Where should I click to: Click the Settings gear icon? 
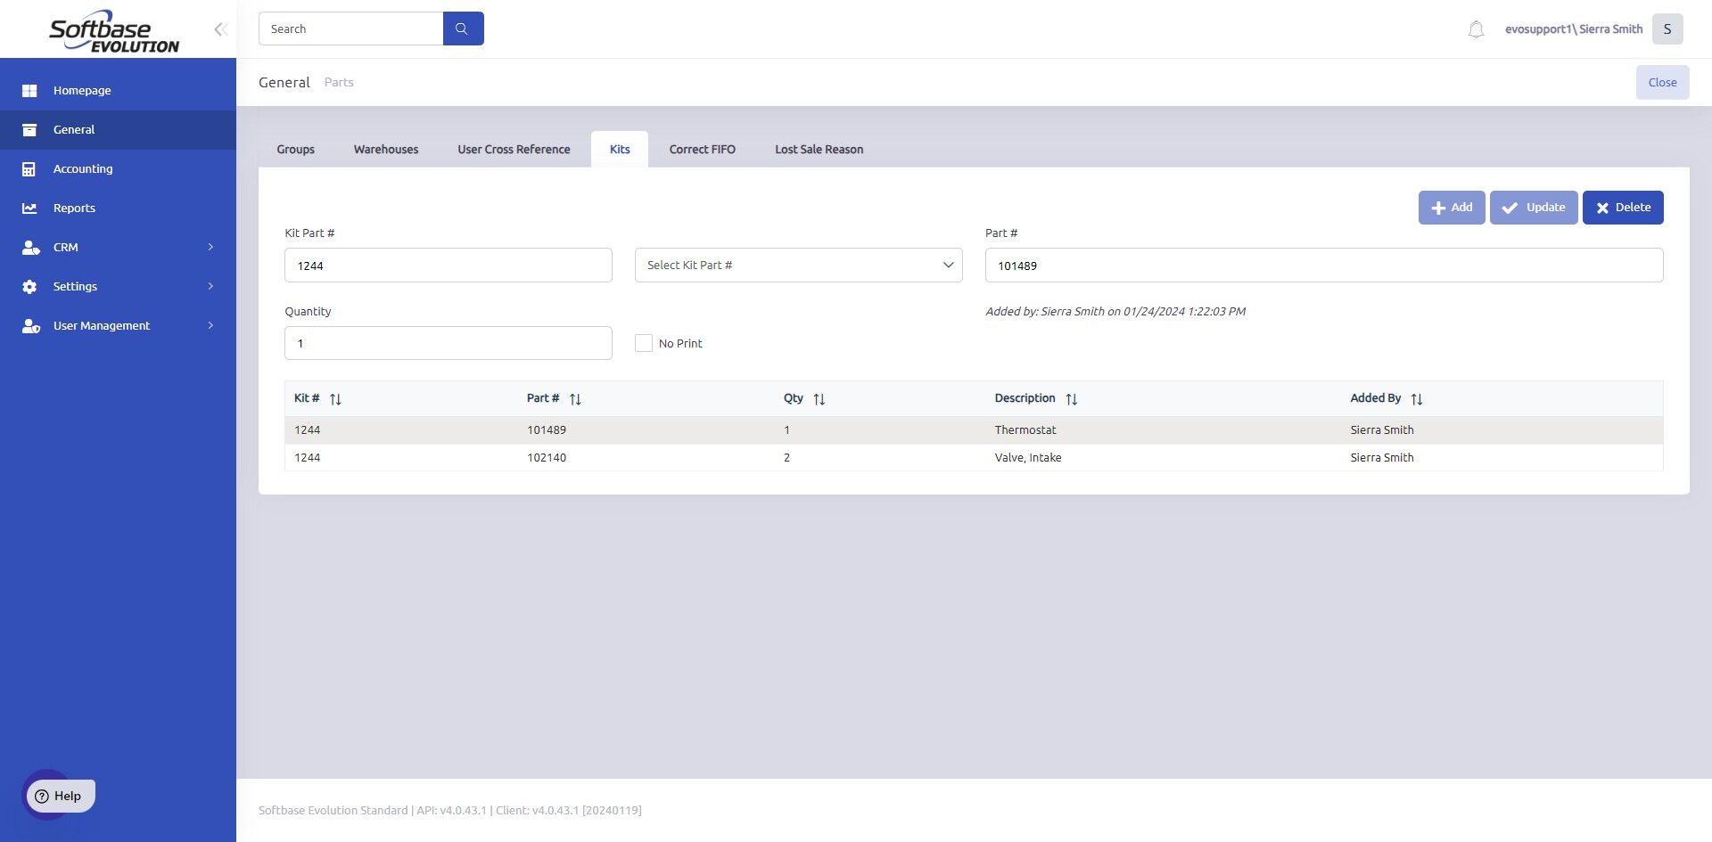[x=29, y=286]
